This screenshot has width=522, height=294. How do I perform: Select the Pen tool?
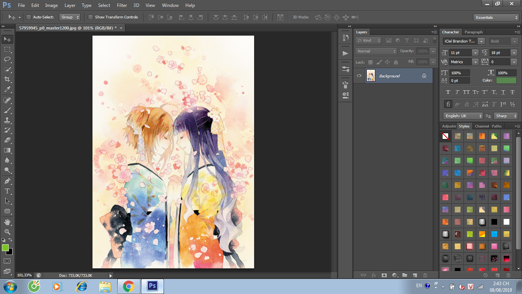[7, 181]
